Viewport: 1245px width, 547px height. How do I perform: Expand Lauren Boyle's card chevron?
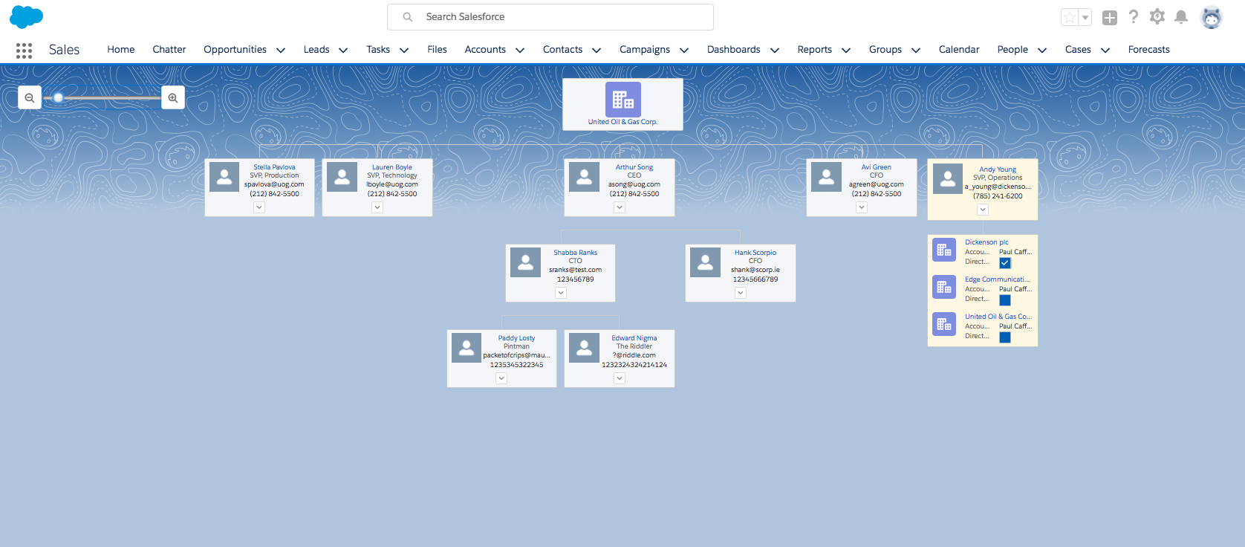pos(377,207)
